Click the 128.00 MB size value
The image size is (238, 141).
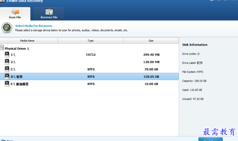click(x=151, y=62)
